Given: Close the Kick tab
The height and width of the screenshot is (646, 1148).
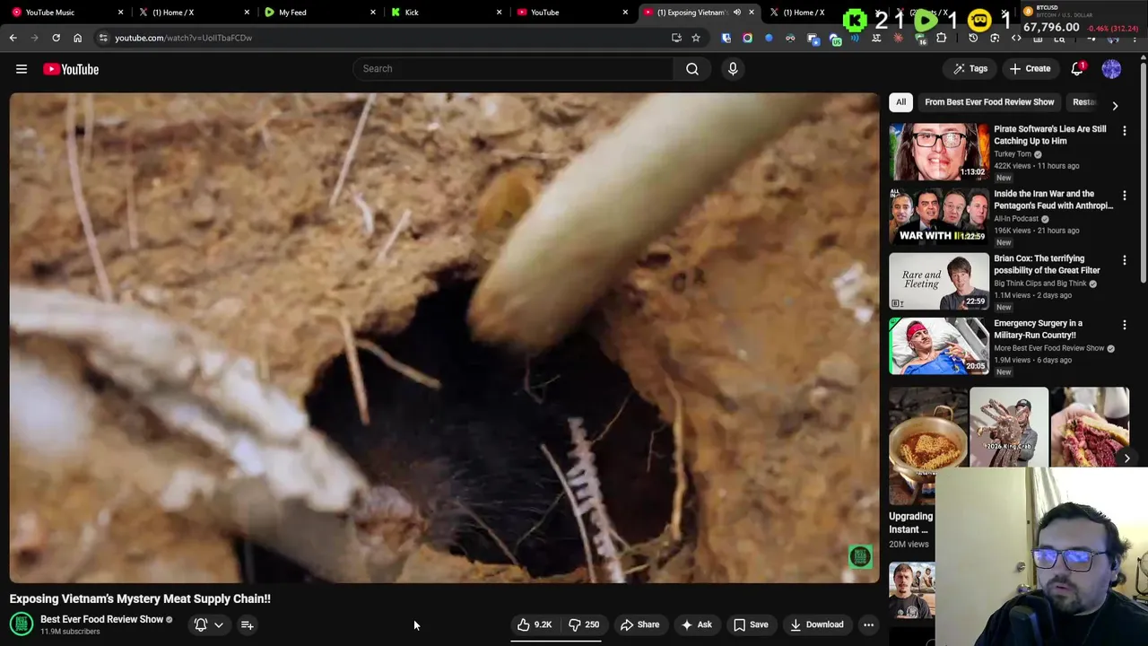Looking at the screenshot, I should 500,13.
